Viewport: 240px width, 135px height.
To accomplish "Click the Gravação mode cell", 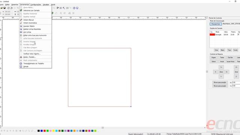I will [218, 34].
